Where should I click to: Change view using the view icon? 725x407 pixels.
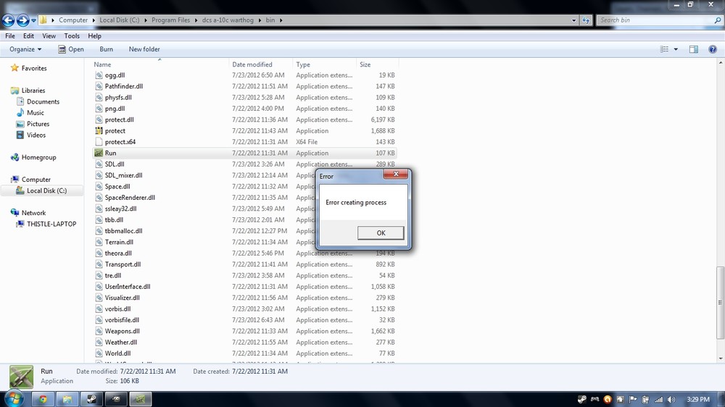[x=664, y=49]
